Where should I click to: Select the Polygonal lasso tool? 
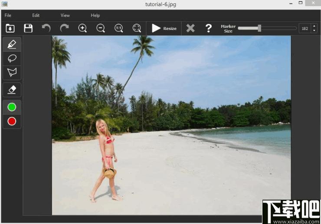[12, 72]
